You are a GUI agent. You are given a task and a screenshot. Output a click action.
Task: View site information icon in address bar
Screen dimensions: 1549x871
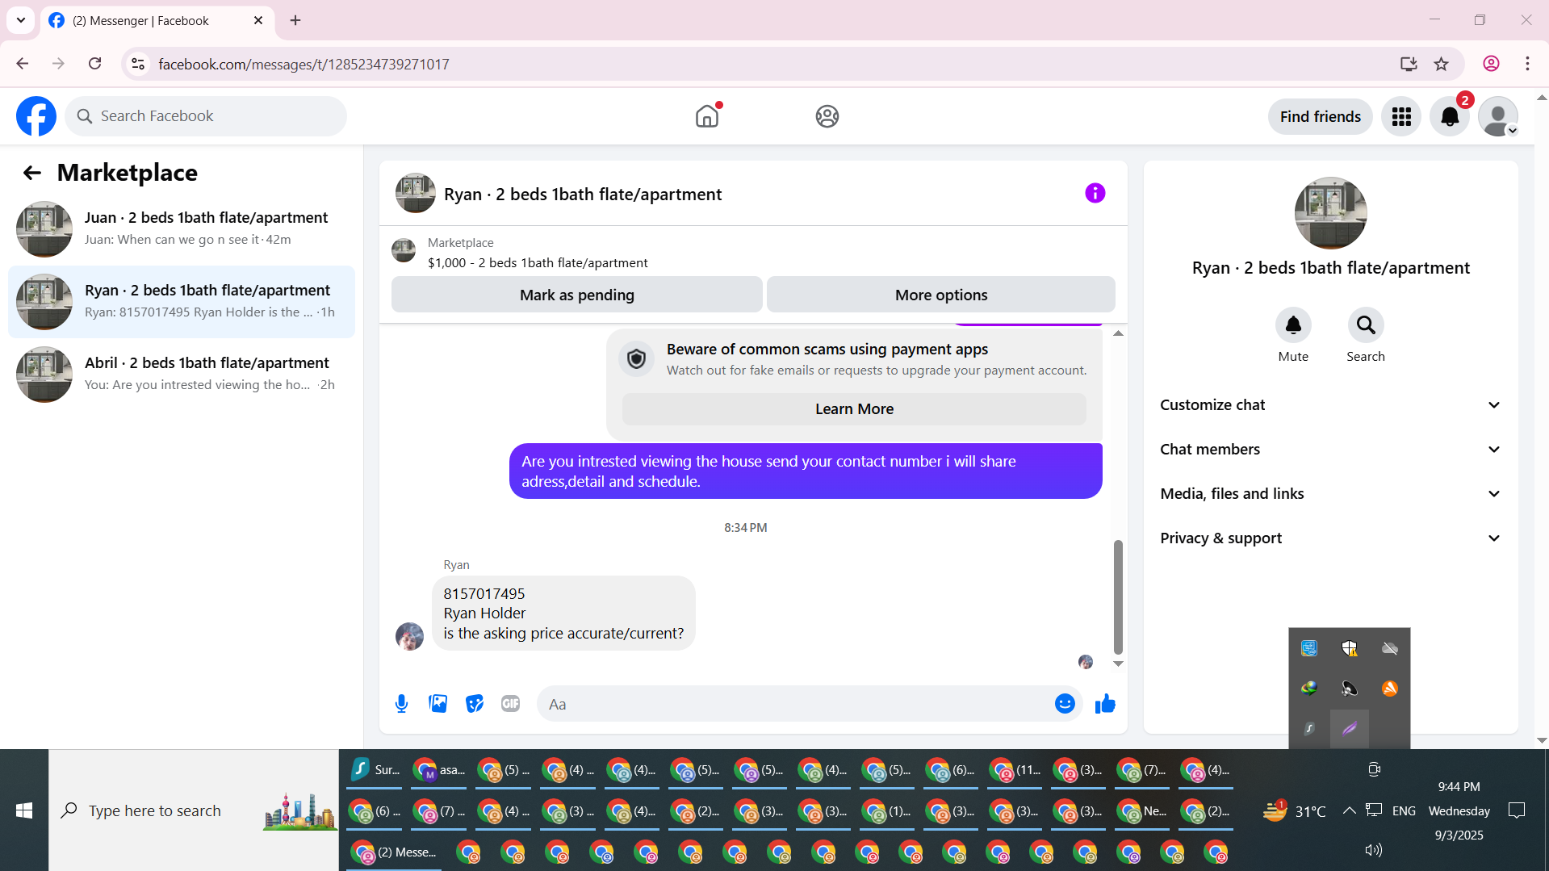click(x=138, y=64)
